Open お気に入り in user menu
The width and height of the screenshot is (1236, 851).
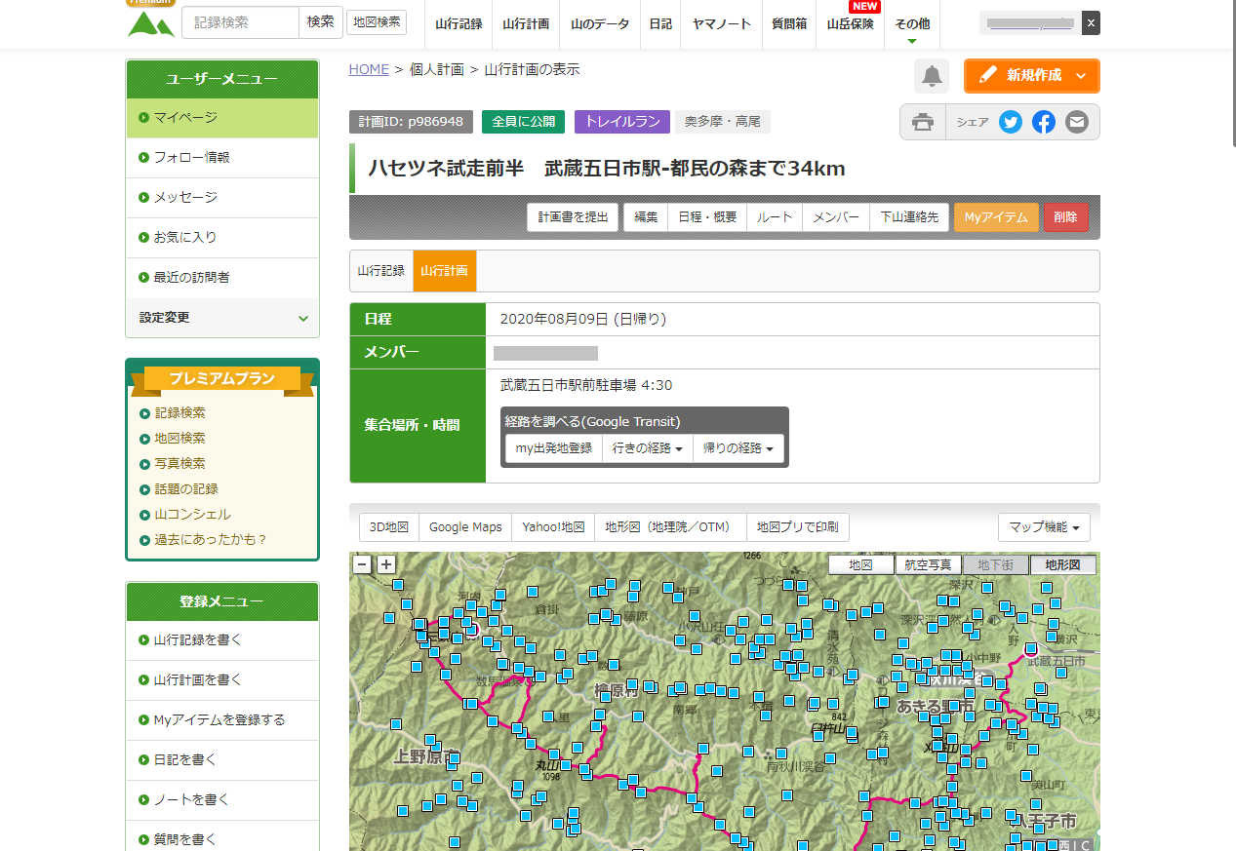click(x=222, y=238)
